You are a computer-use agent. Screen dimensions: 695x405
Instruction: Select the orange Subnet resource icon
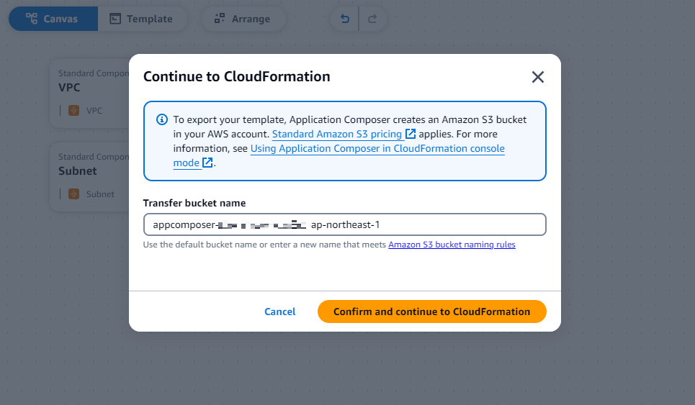pyautogui.click(x=74, y=194)
